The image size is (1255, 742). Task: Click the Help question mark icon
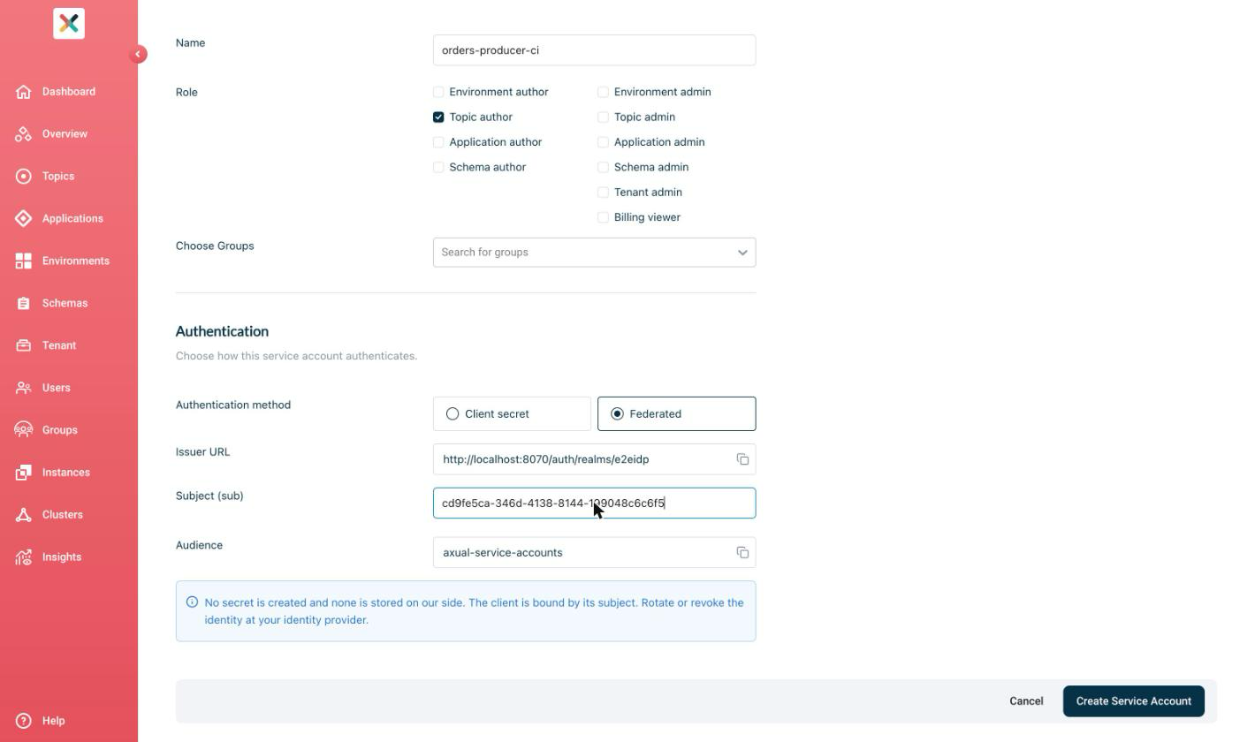24,721
